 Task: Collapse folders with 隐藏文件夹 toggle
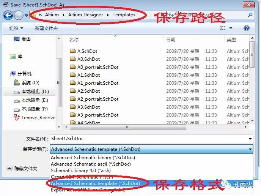point(22,168)
